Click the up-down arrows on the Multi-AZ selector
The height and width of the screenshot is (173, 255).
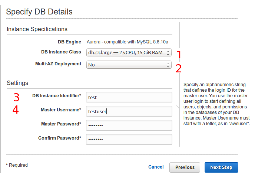[168, 65]
